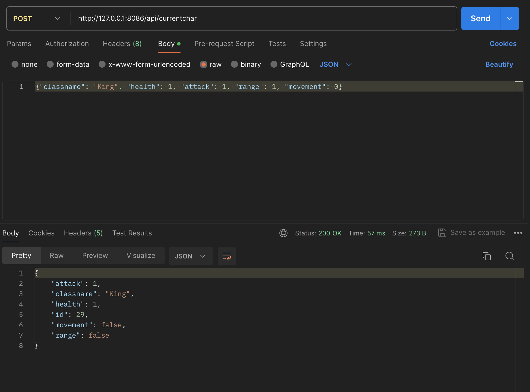The width and height of the screenshot is (530, 392).
Task: Open the request body JSON format dropdown
Action: click(336, 64)
